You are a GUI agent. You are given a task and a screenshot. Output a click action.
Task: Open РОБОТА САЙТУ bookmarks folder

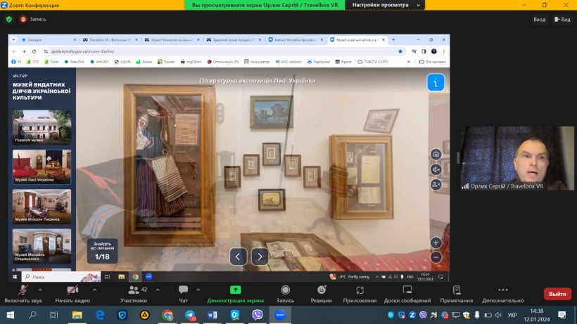click(373, 62)
